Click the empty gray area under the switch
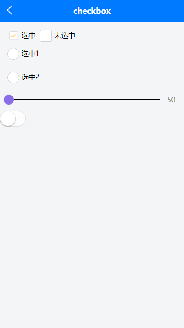The height and width of the screenshot is (328, 184). point(92,209)
